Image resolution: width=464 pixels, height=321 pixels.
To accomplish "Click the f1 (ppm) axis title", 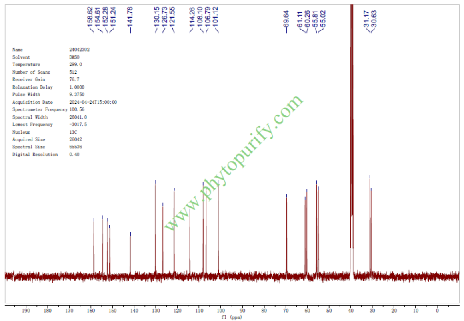I will tap(232, 317).
